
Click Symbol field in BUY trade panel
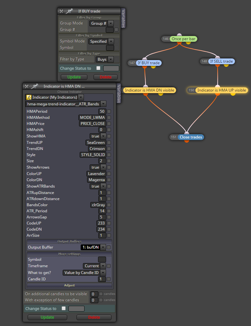click(110, 48)
